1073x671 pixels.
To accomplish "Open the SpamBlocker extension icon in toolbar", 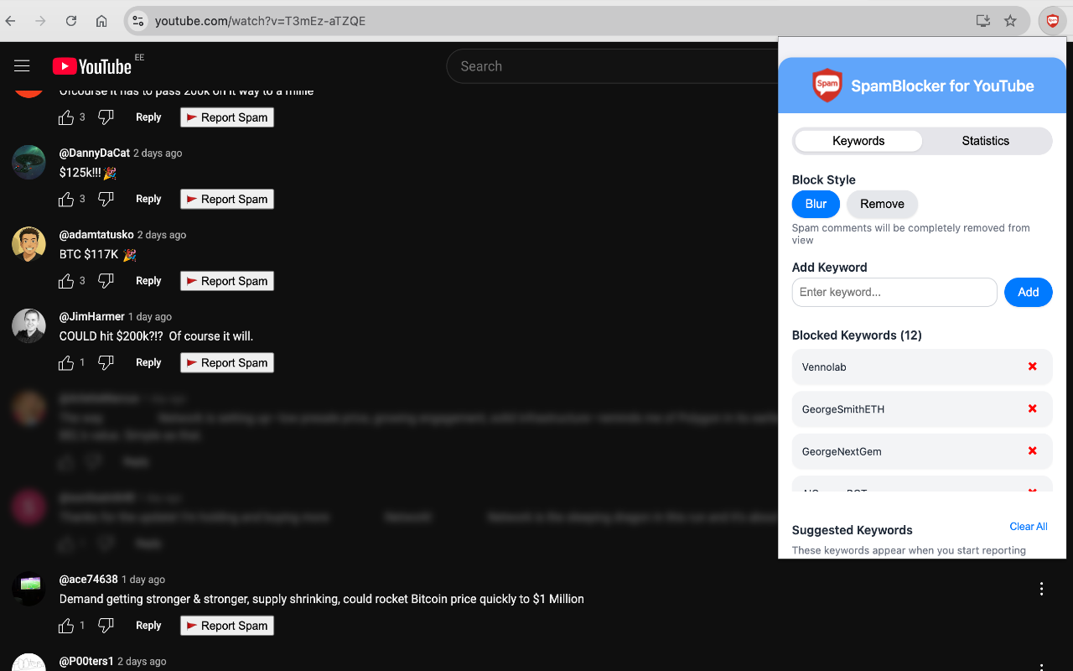I will pos(1052,21).
